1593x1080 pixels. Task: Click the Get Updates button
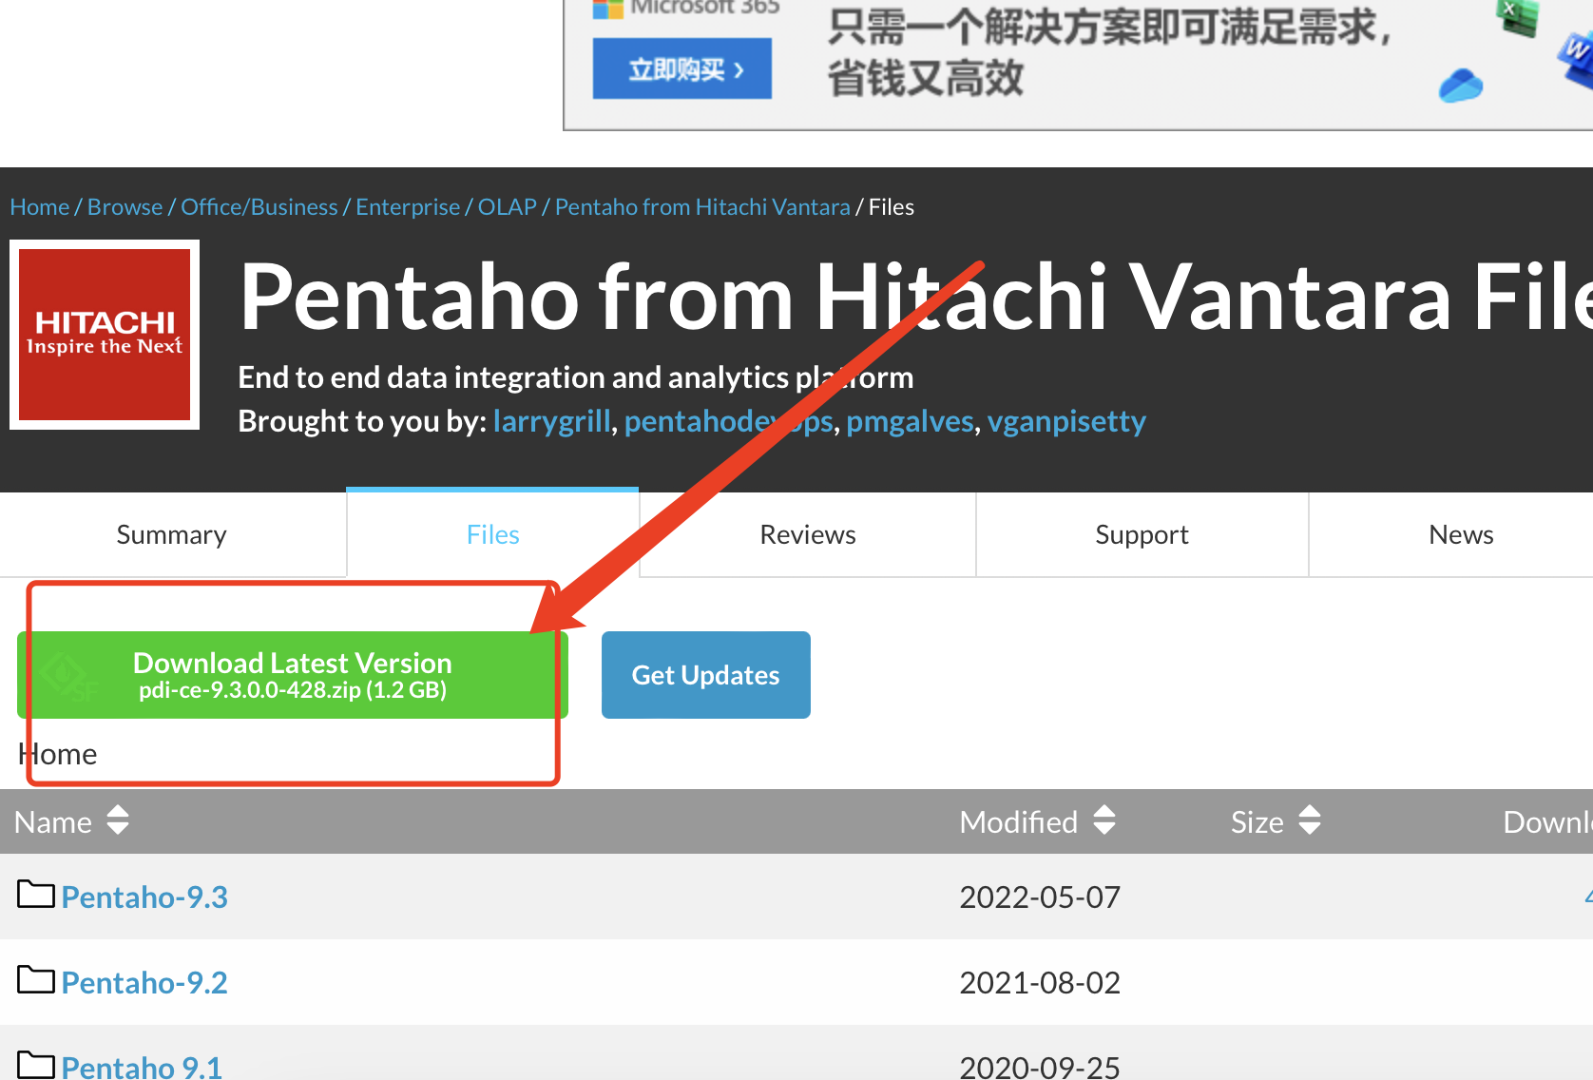(x=706, y=675)
